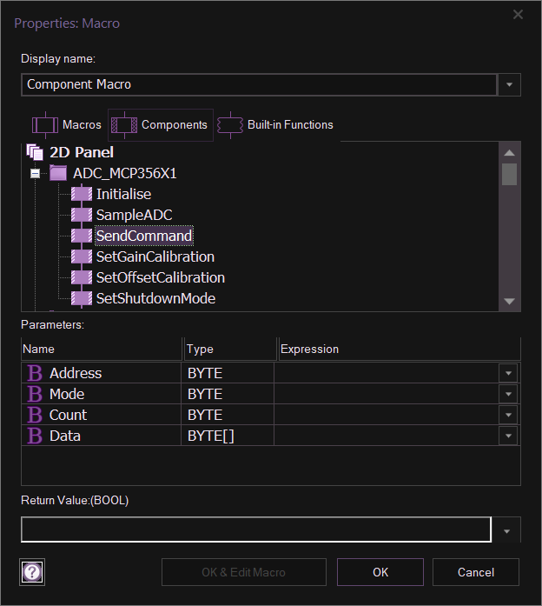
Task: Click the 2D Panel stacked pages icon
Action: pyautogui.click(x=35, y=152)
